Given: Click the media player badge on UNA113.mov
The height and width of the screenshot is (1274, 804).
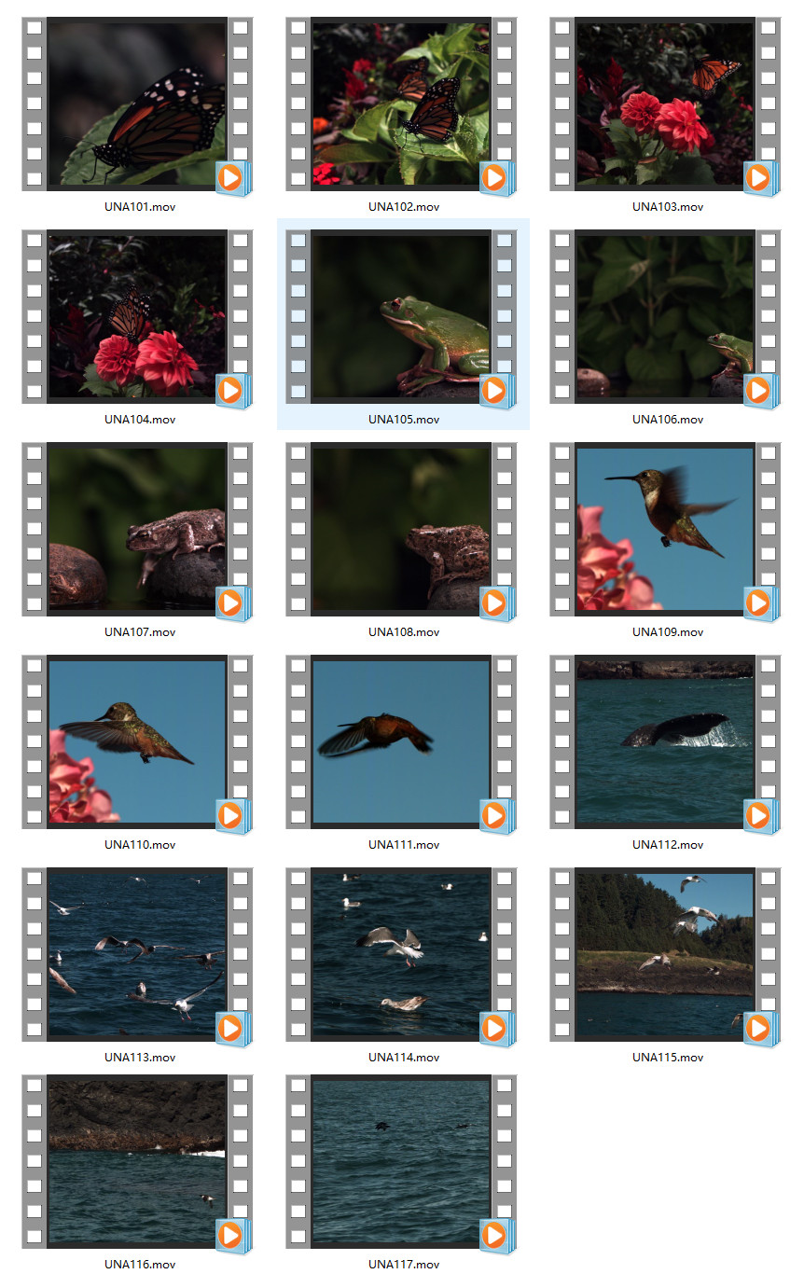Looking at the screenshot, I should tap(233, 1029).
